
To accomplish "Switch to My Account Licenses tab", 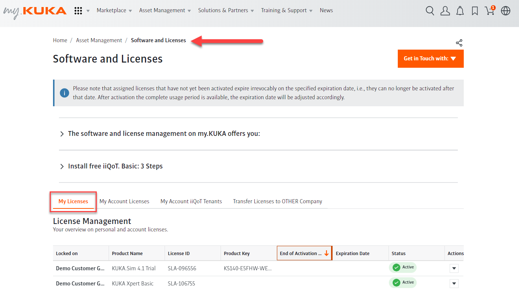I will [124, 201].
